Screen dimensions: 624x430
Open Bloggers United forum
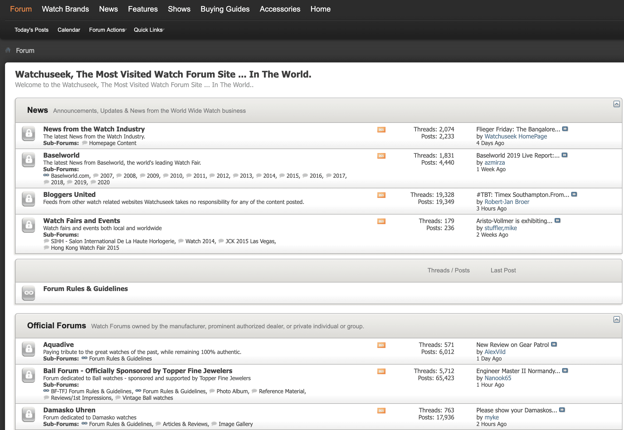(69, 195)
